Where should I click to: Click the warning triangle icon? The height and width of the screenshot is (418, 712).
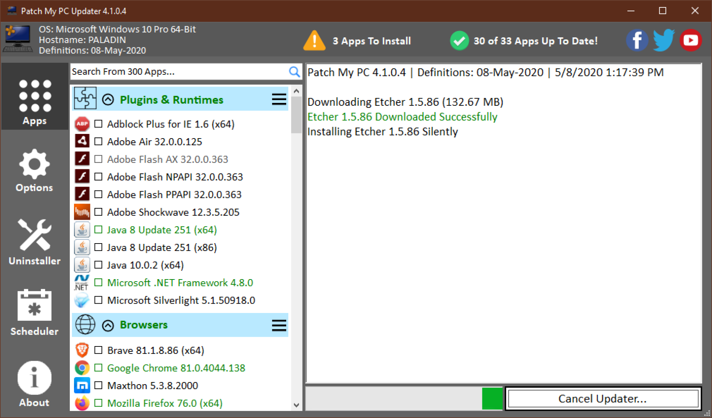(314, 41)
